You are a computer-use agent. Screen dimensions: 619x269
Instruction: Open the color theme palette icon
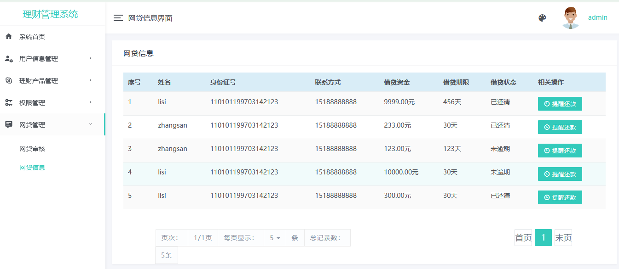(542, 18)
